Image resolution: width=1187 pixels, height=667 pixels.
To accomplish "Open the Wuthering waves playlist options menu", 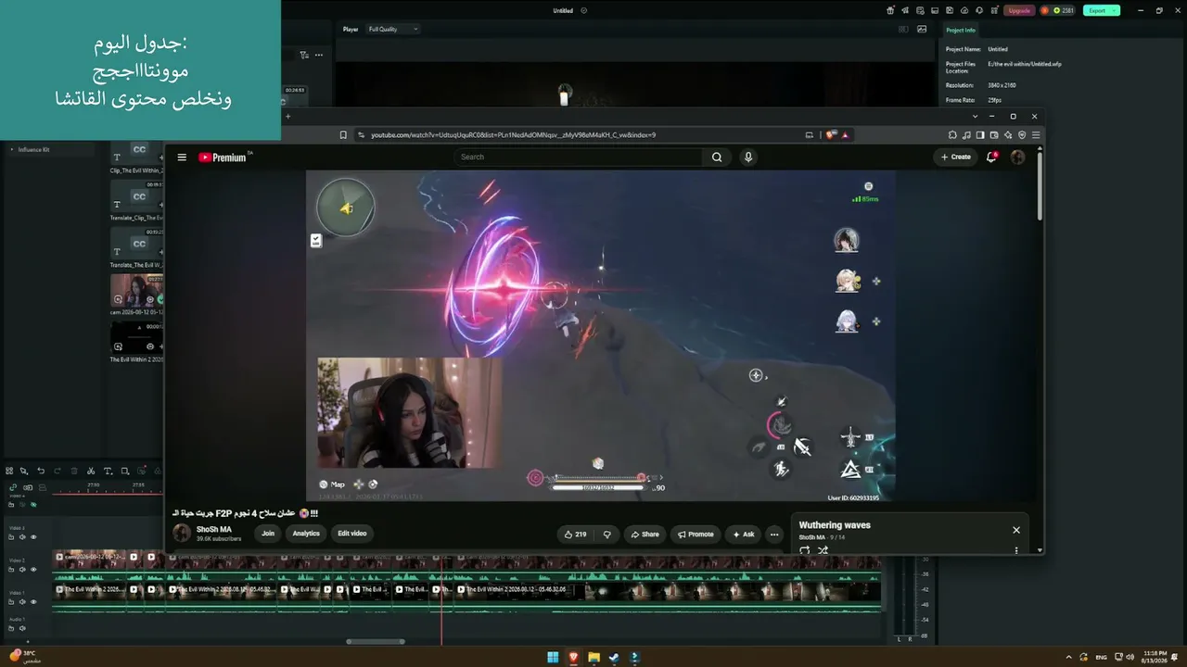I will (x=1016, y=550).
